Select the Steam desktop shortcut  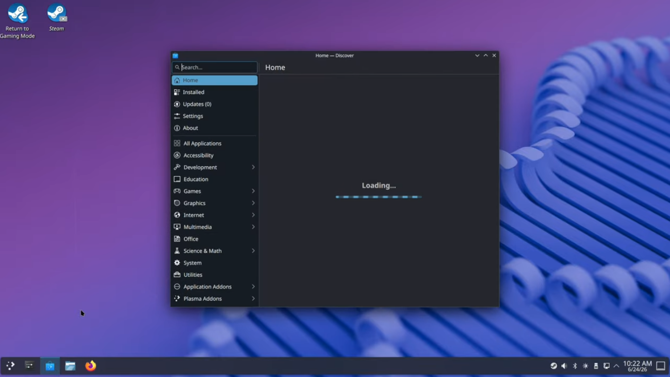[x=56, y=18]
